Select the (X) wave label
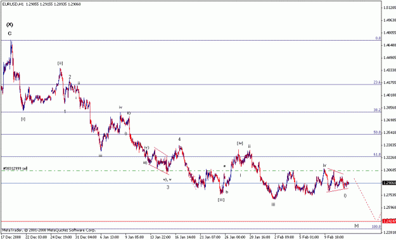The height and width of the screenshot is (240, 396). pos(10,25)
